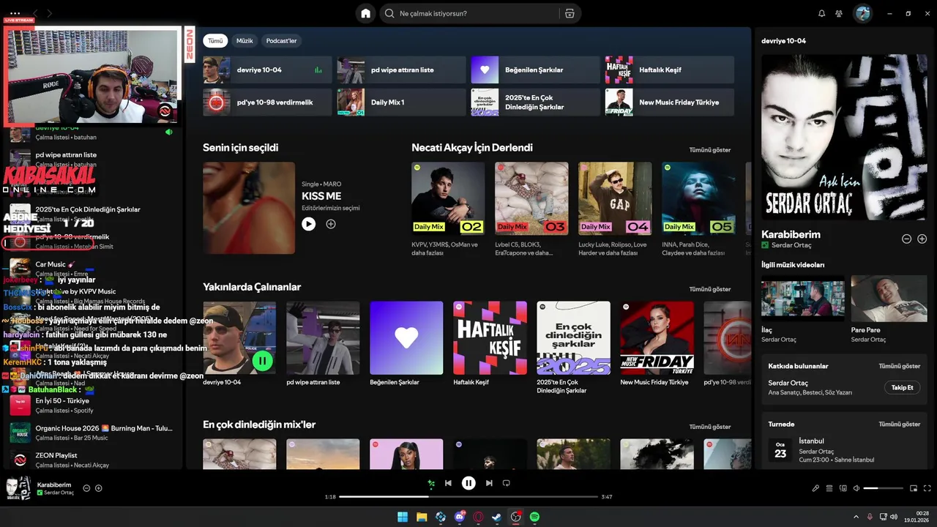Open the Browse icon beside the search field

click(x=570, y=13)
